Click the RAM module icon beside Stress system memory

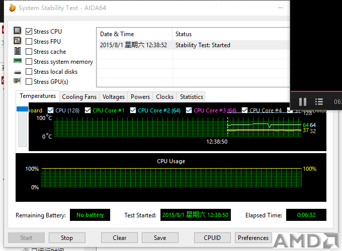point(18,61)
